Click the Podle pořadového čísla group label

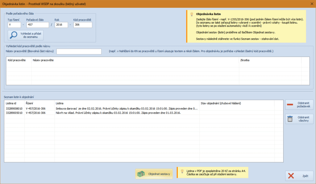click(x=20, y=14)
